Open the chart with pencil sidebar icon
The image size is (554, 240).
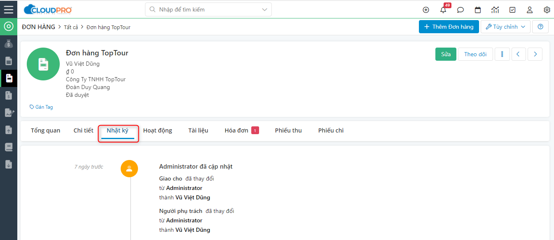[x=9, y=112]
